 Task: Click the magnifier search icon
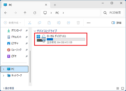point(105,13)
